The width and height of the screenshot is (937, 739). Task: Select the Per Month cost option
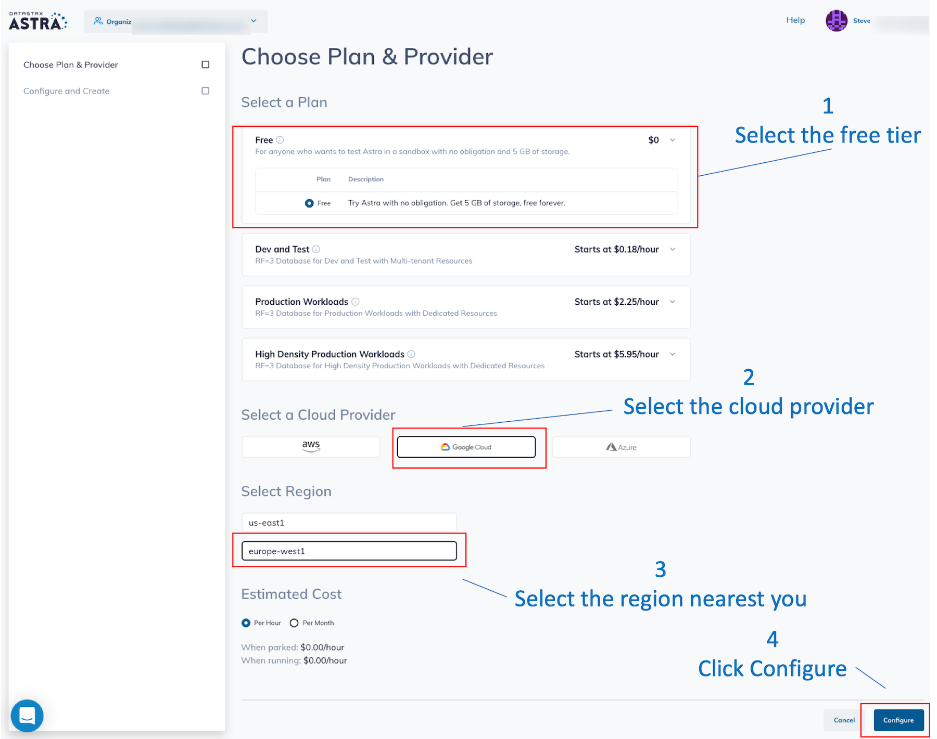click(x=294, y=623)
